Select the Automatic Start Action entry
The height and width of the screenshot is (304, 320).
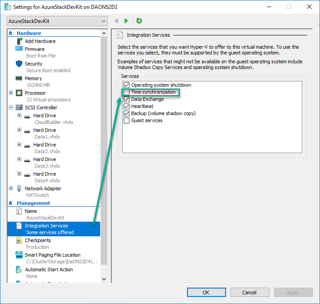[49, 269]
